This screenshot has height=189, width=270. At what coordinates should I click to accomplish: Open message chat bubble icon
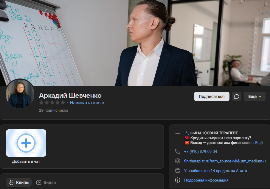(236, 96)
